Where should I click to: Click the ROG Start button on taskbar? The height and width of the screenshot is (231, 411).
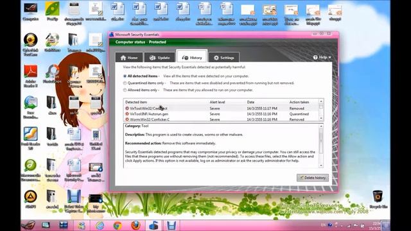pyautogui.click(x=28, y=225)
